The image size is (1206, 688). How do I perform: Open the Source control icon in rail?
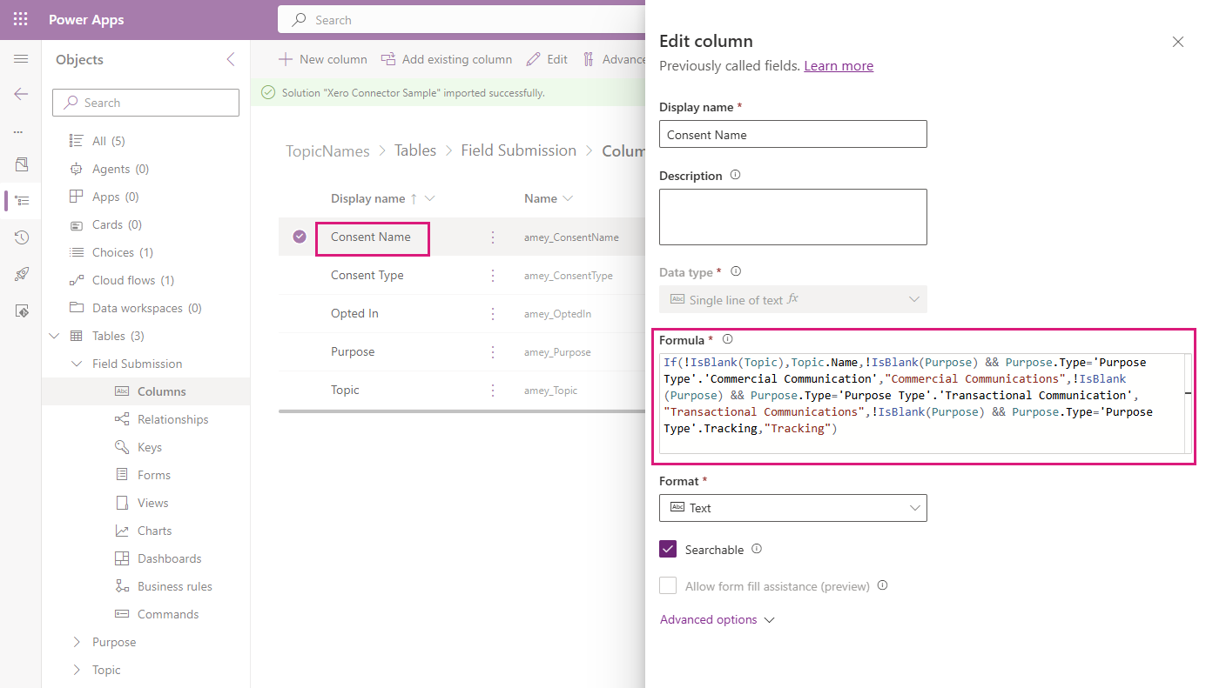pos(22,311)
